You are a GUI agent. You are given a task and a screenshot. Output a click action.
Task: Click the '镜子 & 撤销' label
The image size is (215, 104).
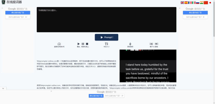pyautogui.click(x=154, y=47)
